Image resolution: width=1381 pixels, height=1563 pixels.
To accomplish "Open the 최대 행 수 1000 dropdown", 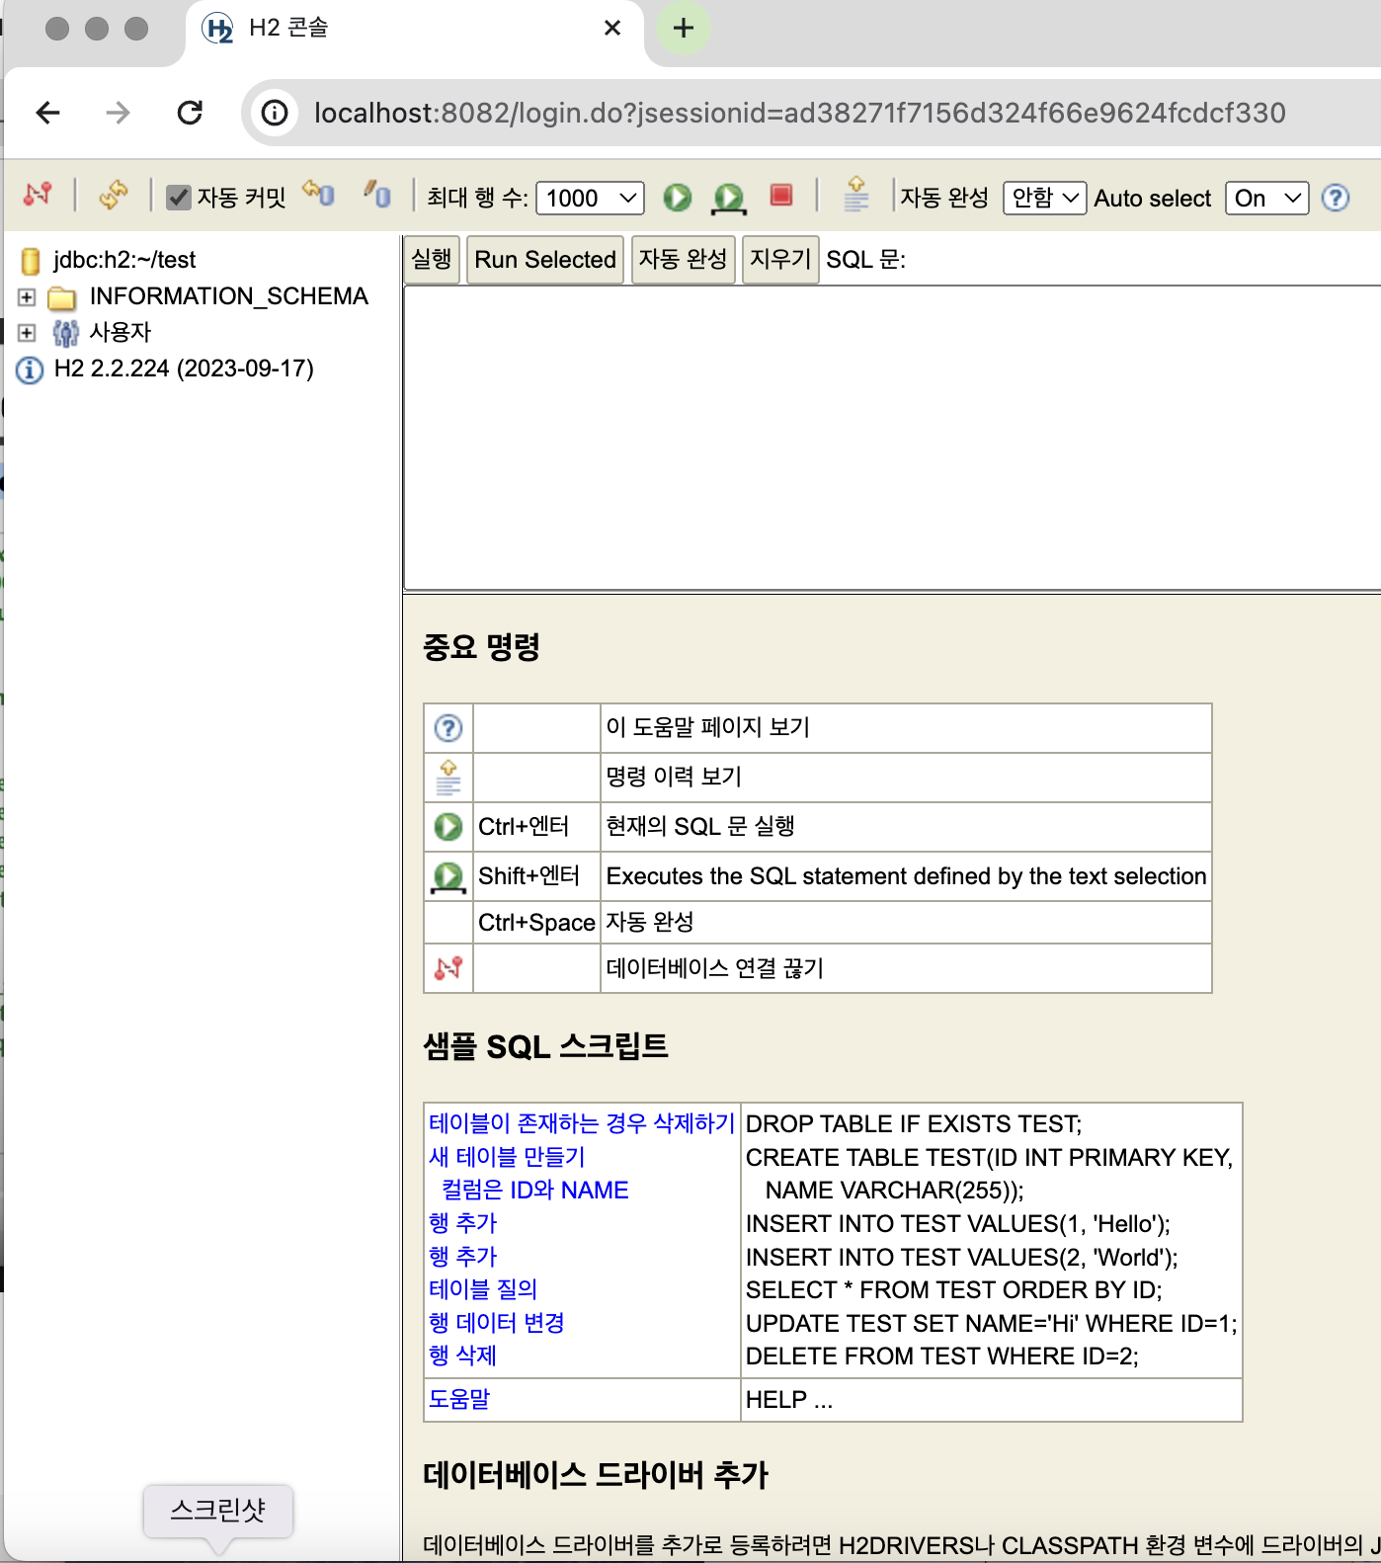I will pos(590,199).
